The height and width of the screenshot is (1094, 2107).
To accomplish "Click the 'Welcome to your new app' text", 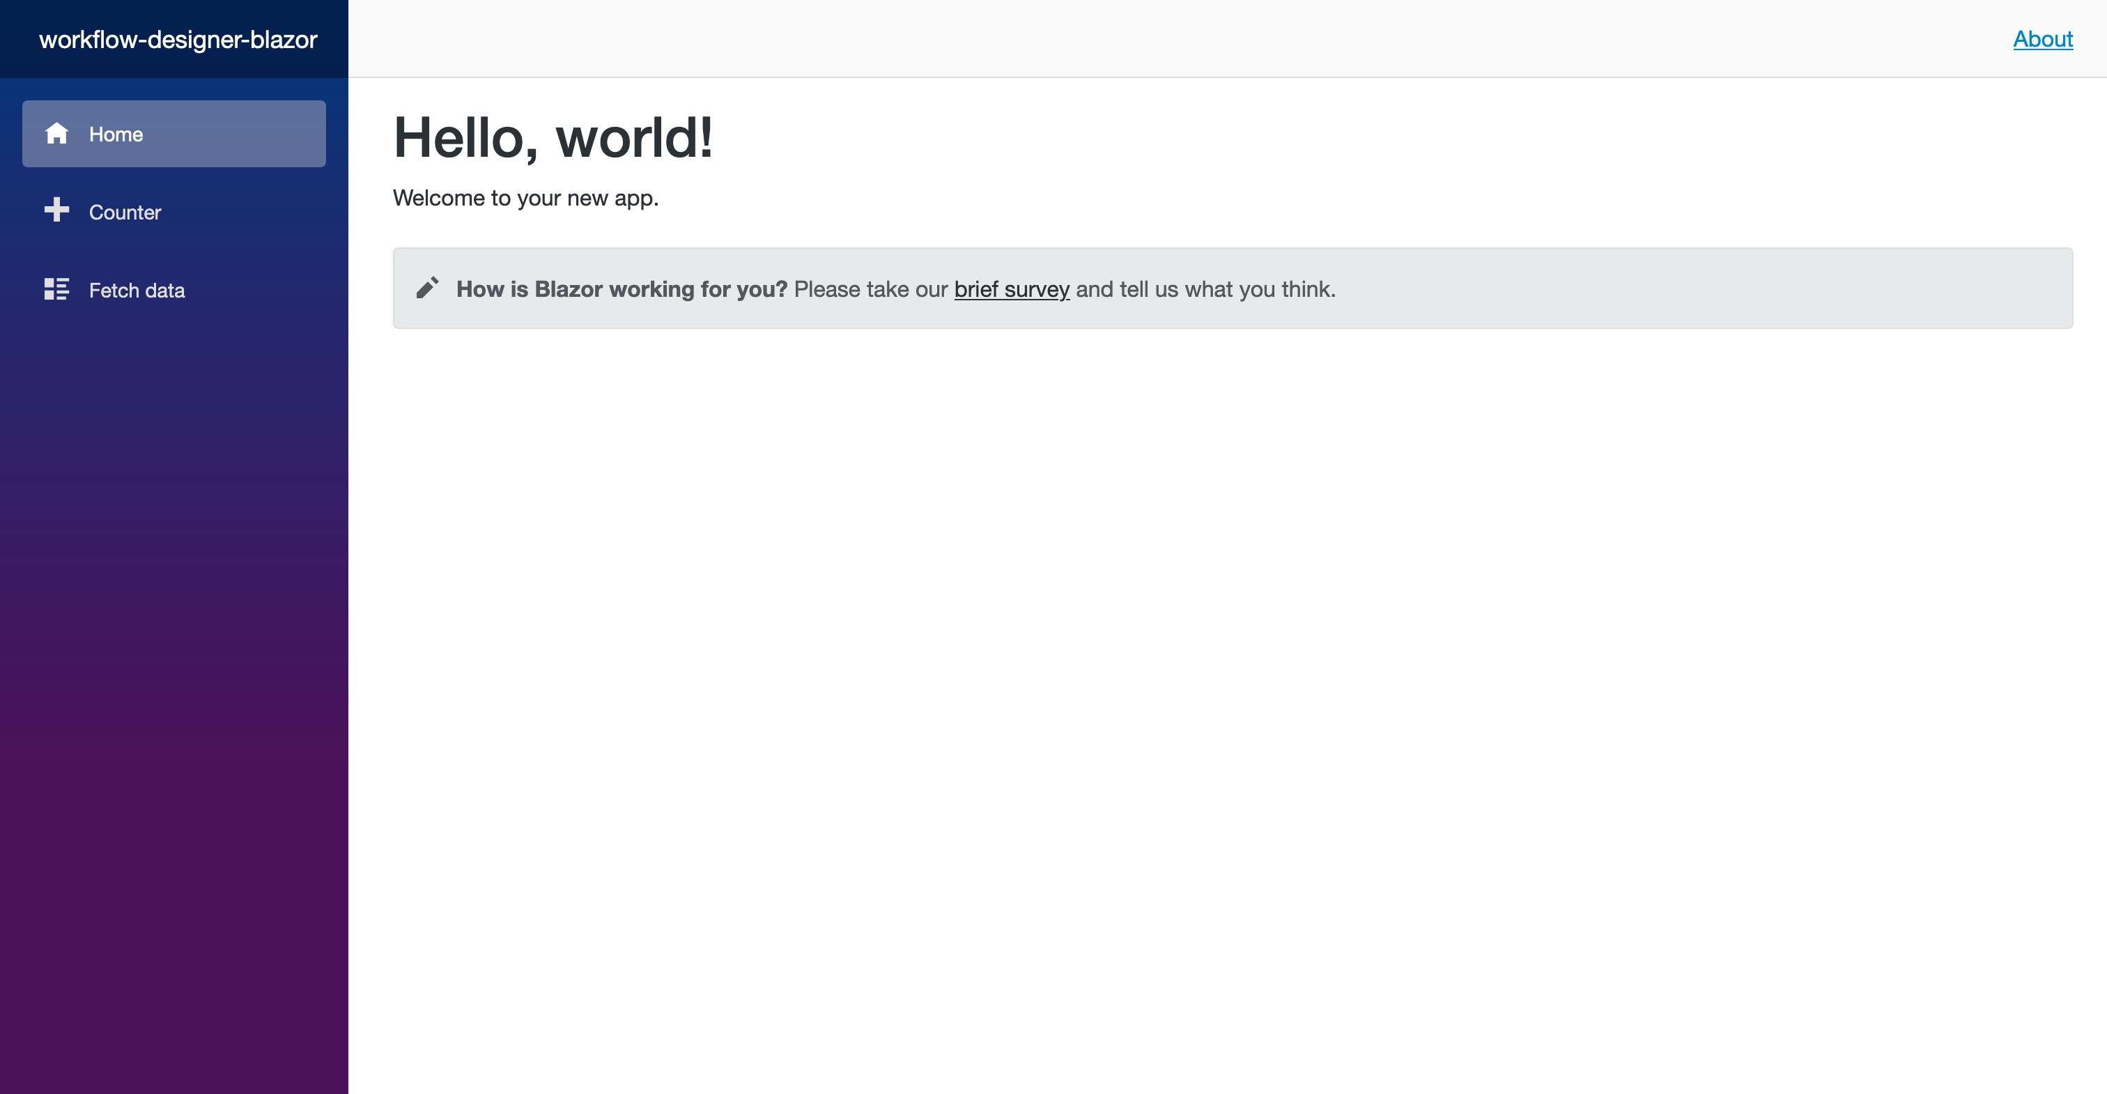I will tap(525, 197).
